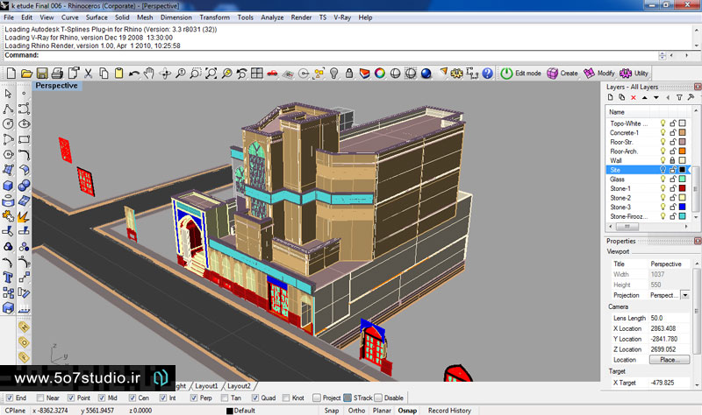Click the Stone-3 blue color swatch
Screen dimensions: 702x415
(x=682, y=207)
